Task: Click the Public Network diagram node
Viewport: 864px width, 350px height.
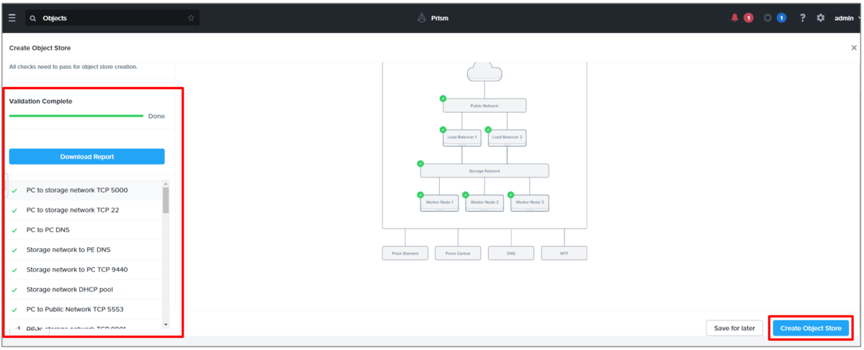Action: pos(485,106)
